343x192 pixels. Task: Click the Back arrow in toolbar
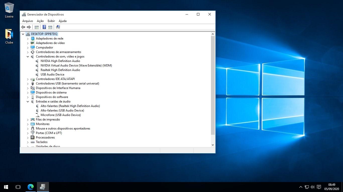point(23,27)
